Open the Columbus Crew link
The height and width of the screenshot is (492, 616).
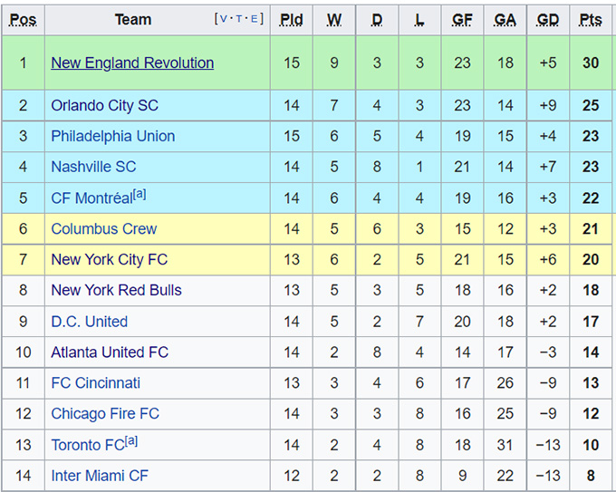pyautogui.click(x=103, y=229)
